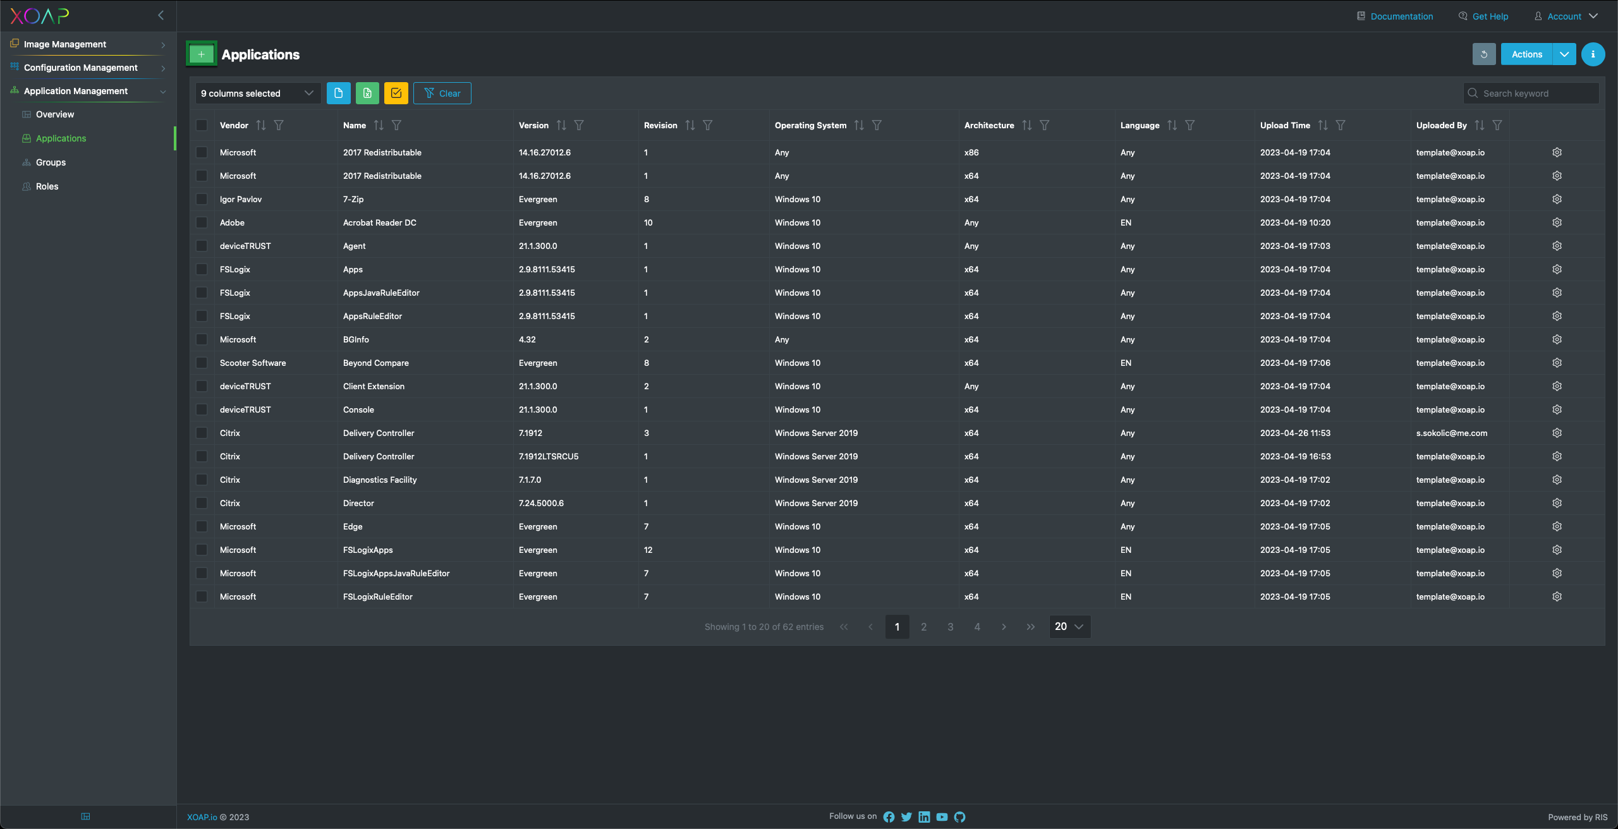Open settings gear for BGInfo row
This screenshot has width=1618, height=829.
click(1557, 339)
